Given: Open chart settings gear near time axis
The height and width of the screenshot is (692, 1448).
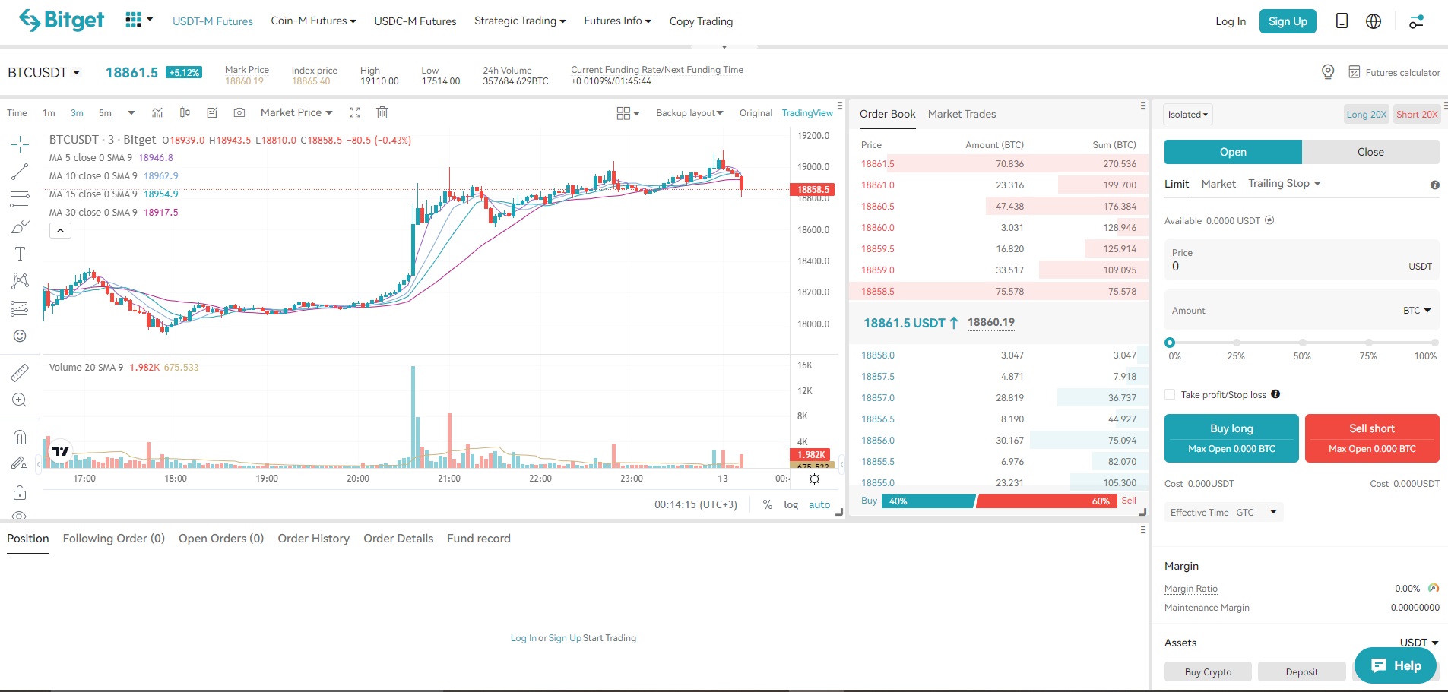Looking at the screenshot, I should coord(814,479).
